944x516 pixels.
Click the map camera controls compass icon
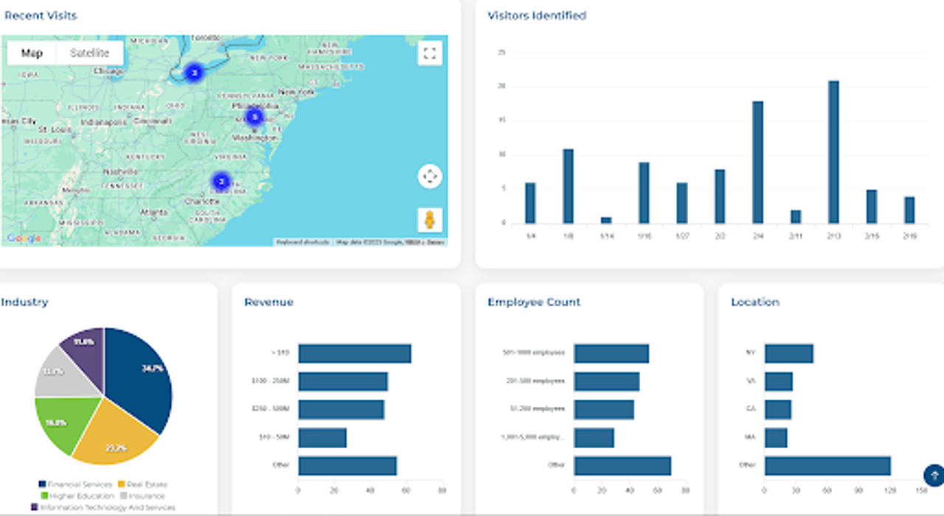pos(430,177)
